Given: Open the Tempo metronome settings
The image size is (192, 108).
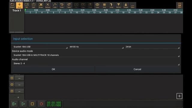Looking at the screenshot, I should (126, 5).
